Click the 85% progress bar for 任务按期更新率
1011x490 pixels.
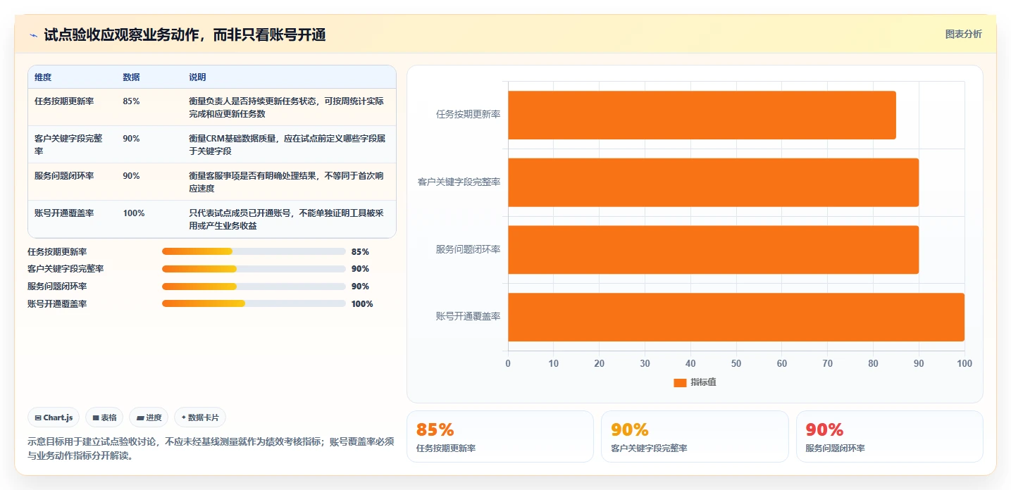(254, 251)
